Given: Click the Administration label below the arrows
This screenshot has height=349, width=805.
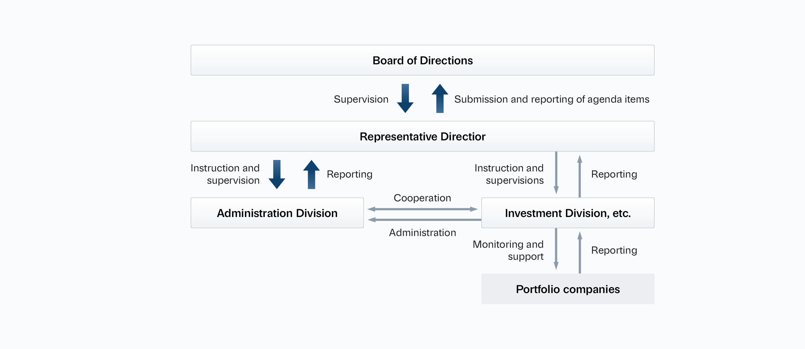Looking at the screenshot, I should (x=423, y=233).
